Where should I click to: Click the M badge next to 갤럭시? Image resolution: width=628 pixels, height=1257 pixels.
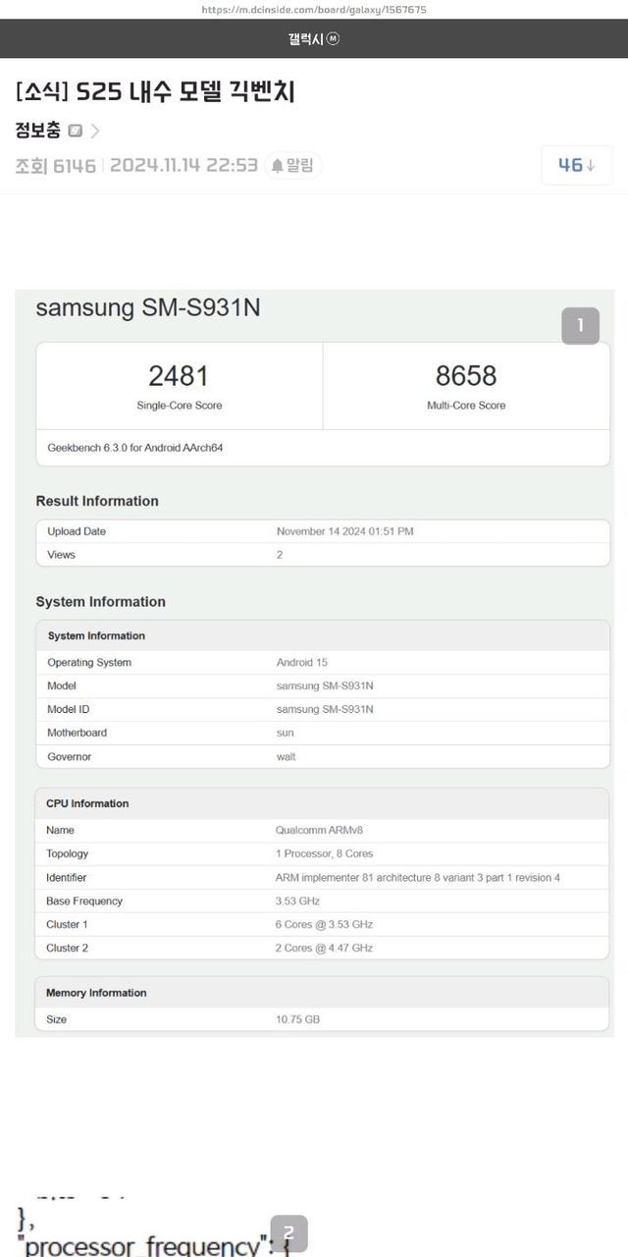click(x=333, y=38)
